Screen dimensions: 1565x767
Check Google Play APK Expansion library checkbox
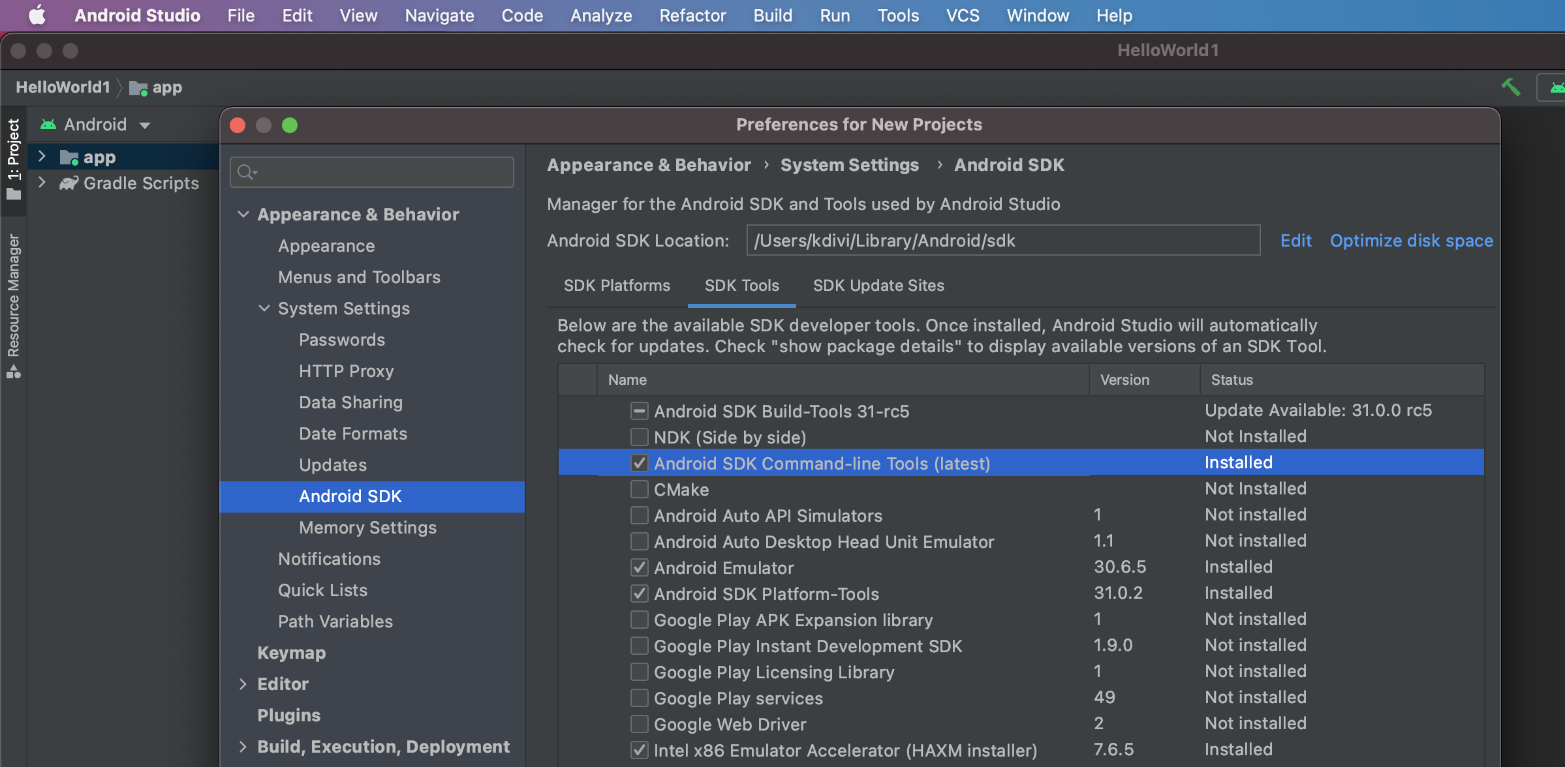click(639, 620)
